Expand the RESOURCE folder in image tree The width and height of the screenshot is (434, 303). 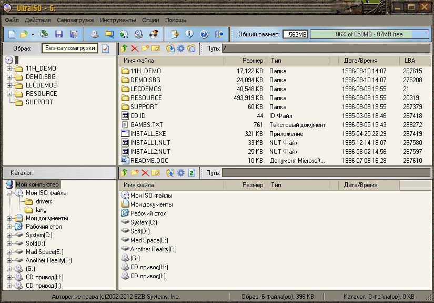(x=9, y=94)
